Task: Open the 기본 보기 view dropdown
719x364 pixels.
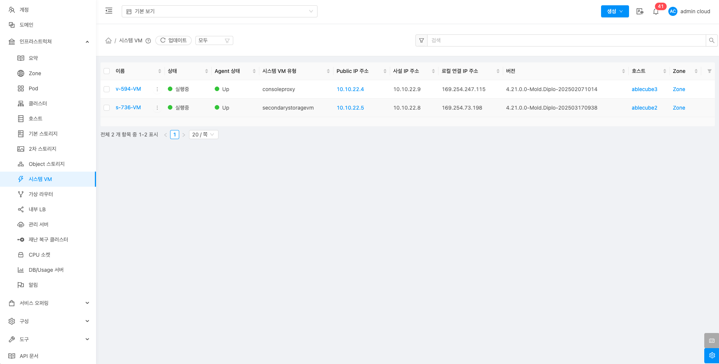Action: coord(219,11)
